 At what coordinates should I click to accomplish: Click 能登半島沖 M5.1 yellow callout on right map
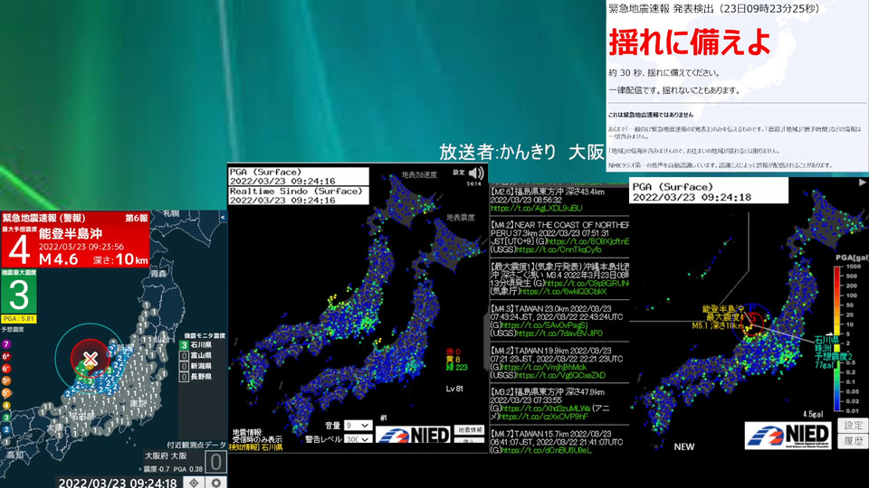(718, 317)
